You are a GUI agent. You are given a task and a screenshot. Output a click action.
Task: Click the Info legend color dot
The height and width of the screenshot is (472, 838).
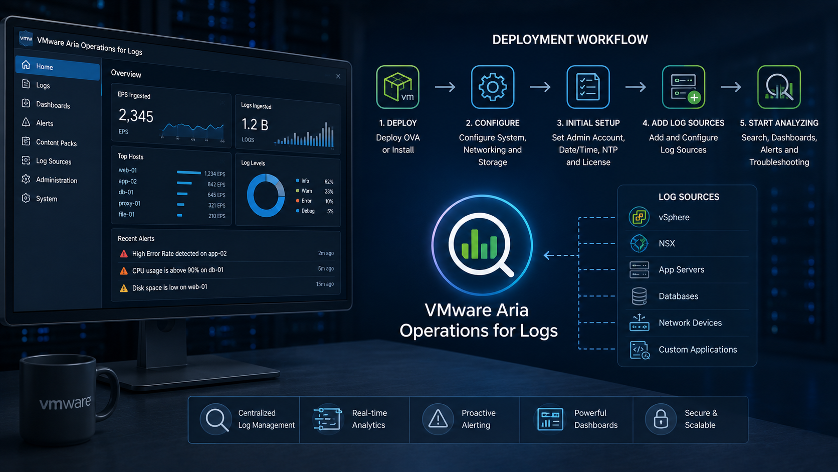297,181
